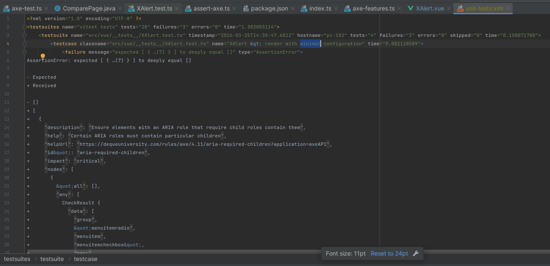
Task: Close the axe-test.ts tab
Action: tap(46, 8)
